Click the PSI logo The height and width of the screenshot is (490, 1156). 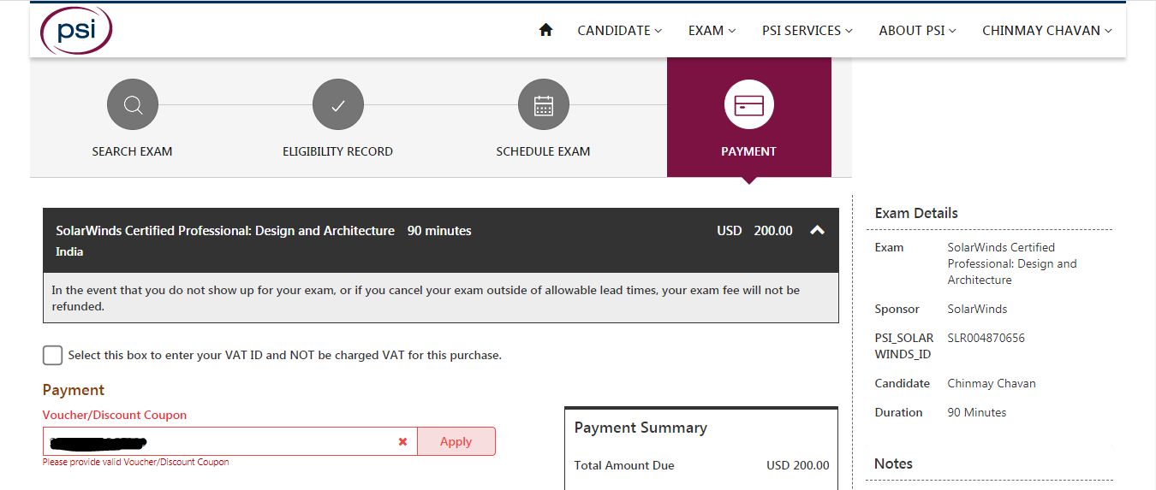click(75, 31)
